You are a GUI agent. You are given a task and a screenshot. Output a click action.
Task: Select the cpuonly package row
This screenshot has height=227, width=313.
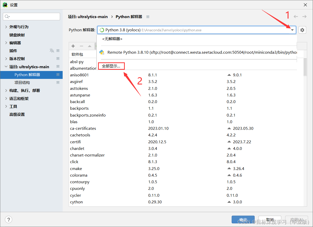pos(186,188)
